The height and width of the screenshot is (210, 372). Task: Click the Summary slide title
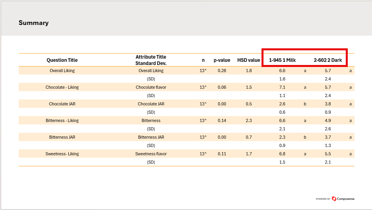pyautogui.click(x=33, y=23)
